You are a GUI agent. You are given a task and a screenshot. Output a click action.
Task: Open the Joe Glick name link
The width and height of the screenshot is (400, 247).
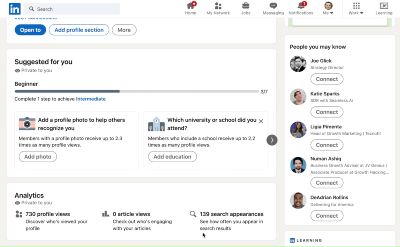(321, 61)
